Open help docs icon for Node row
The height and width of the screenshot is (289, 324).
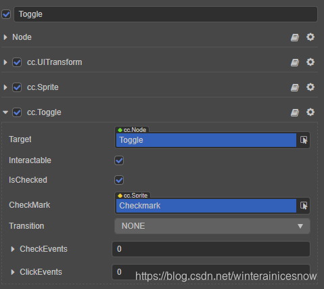click(x=295, y=37)
